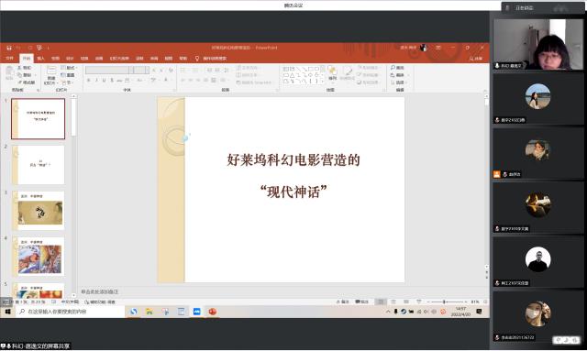This screenshot has width=587, height=351.
Task: Click the account avatar in PowerPoint title bar
Action: [424, 48]
